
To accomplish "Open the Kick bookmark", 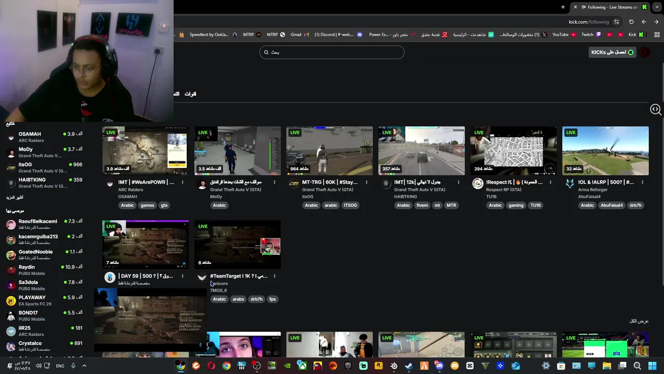I will click(x=636, y=35).
